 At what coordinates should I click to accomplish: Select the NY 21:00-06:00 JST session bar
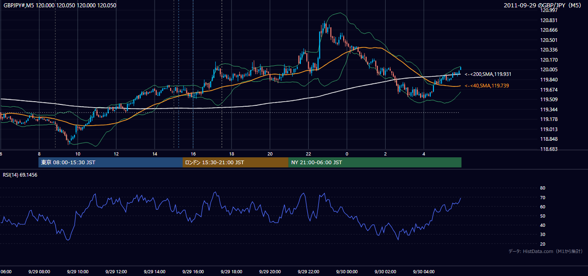[x=375, y=162]
